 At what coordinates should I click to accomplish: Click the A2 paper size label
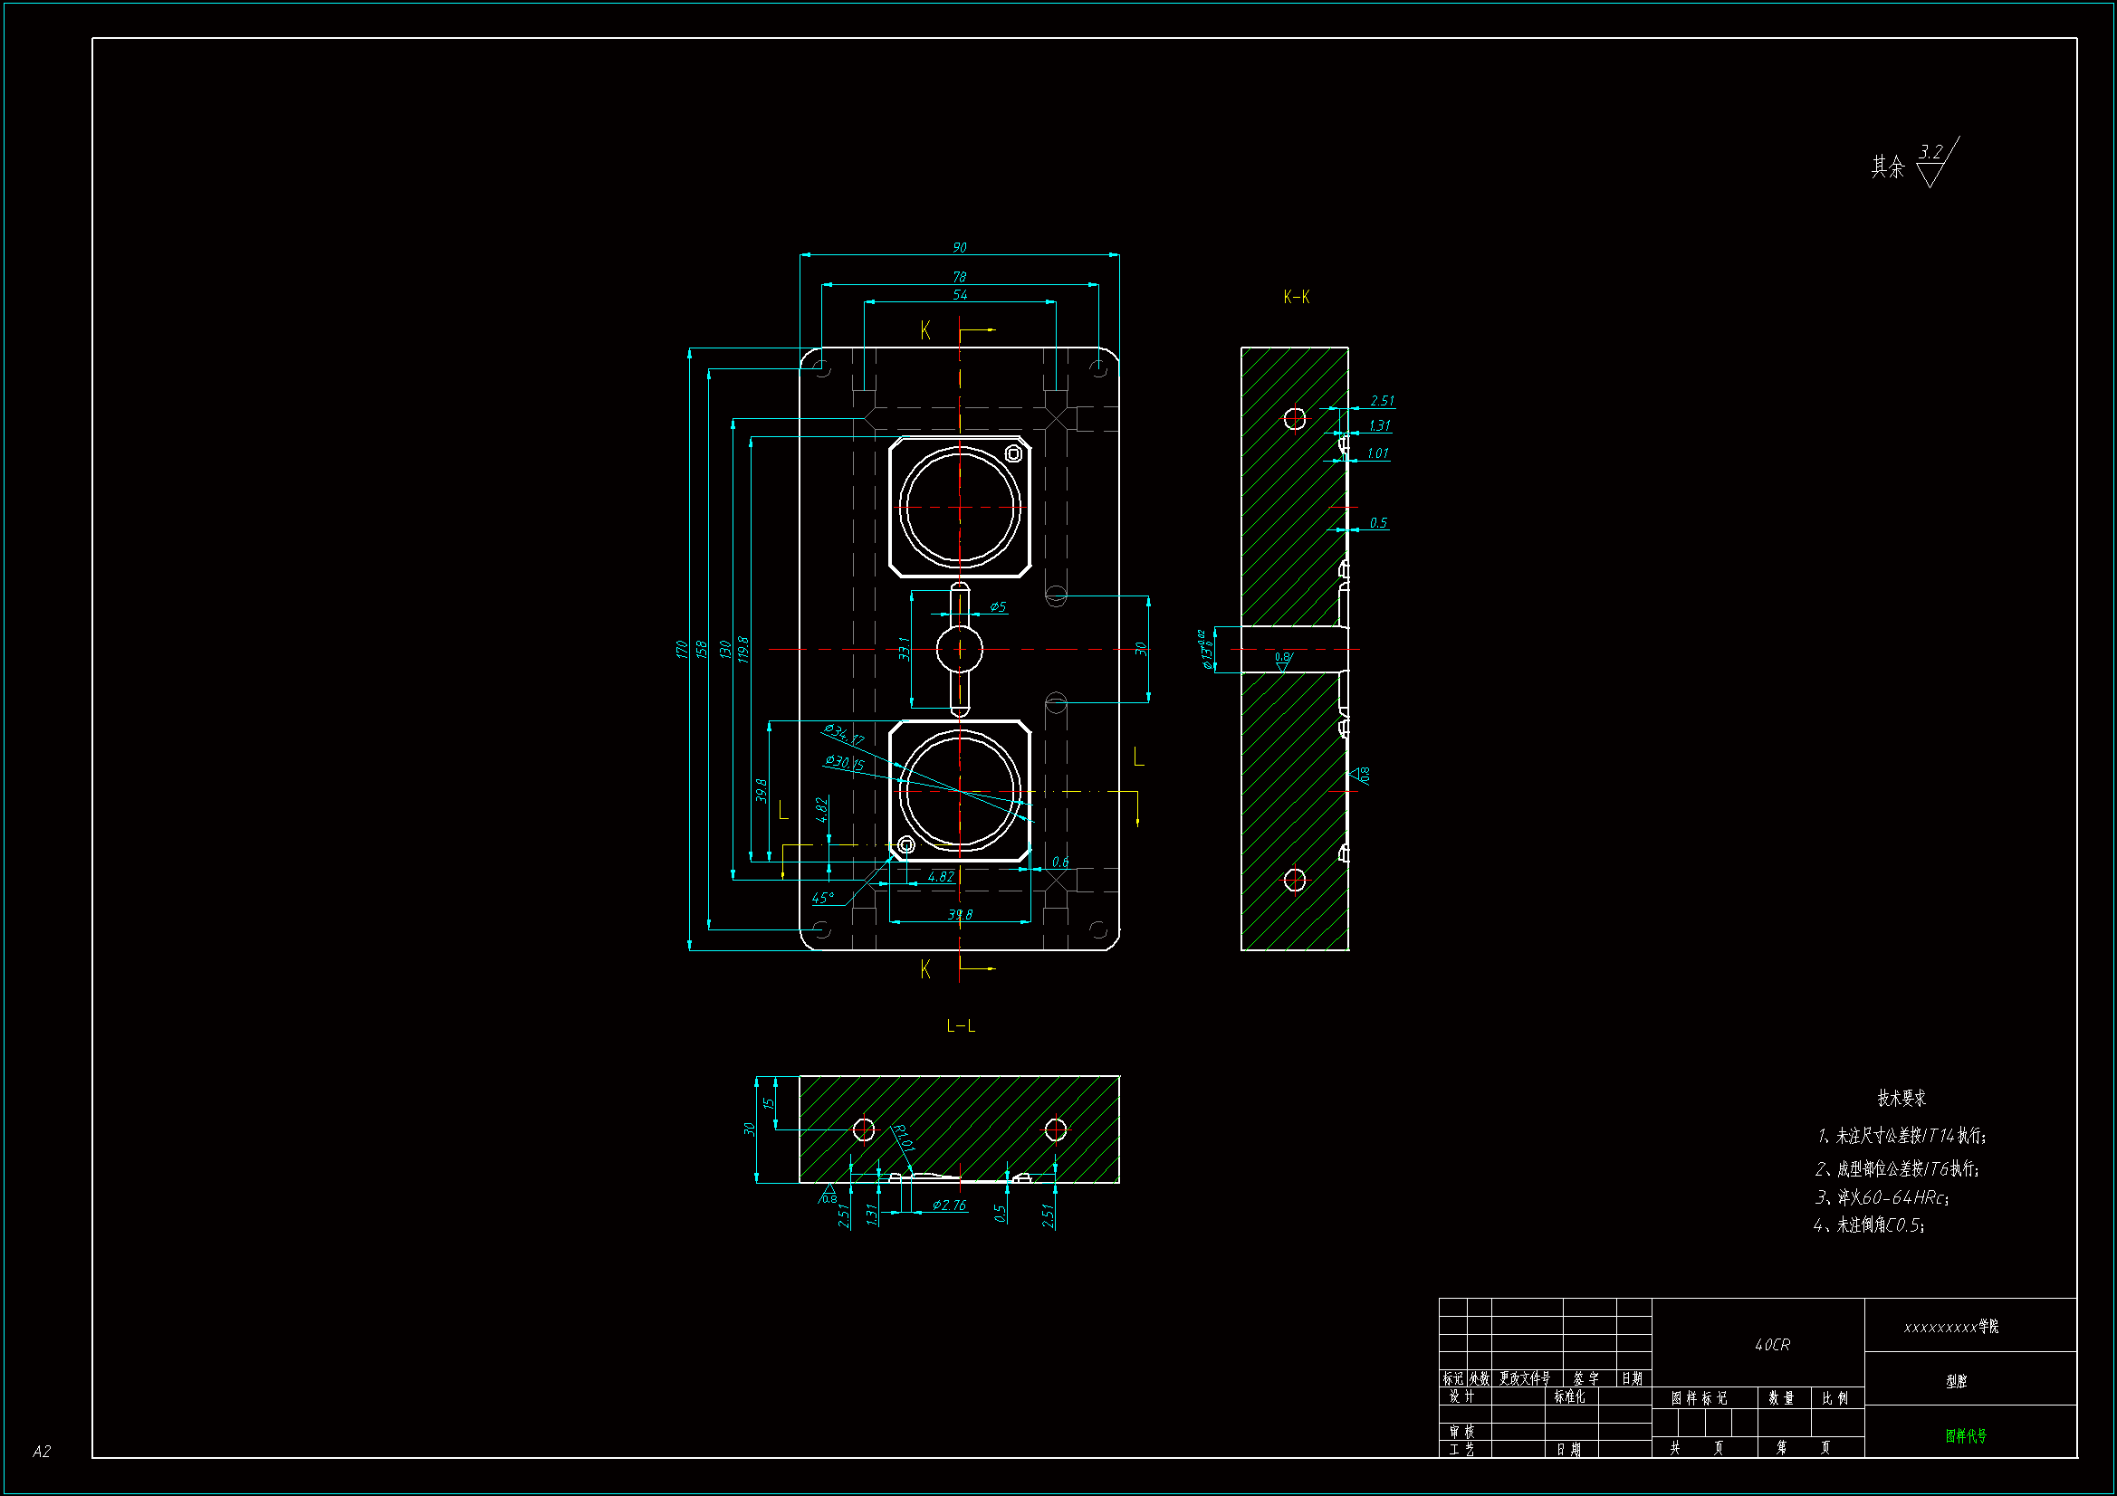click(x=42, y=1451)
